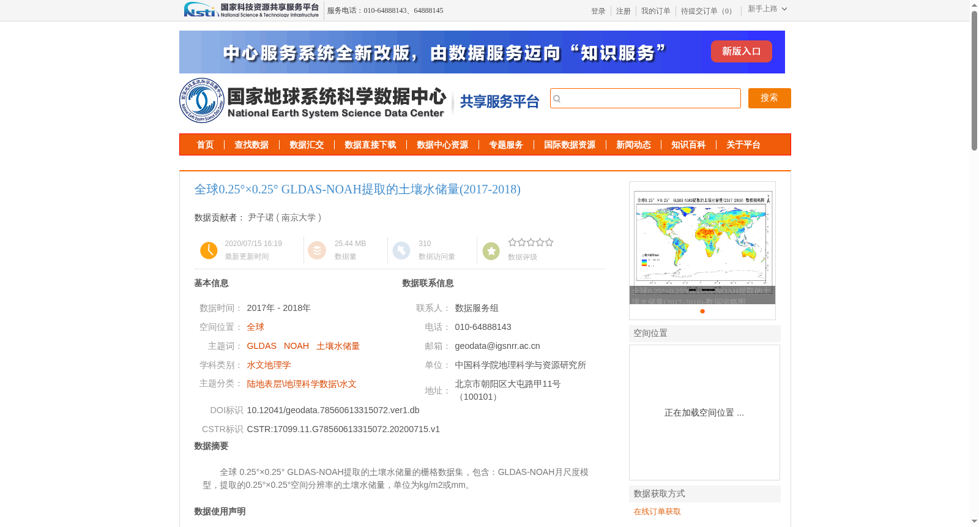Click the CSTR identifier value text
Image resolution: width=979 pixels, height=527 pixels.
343,429
